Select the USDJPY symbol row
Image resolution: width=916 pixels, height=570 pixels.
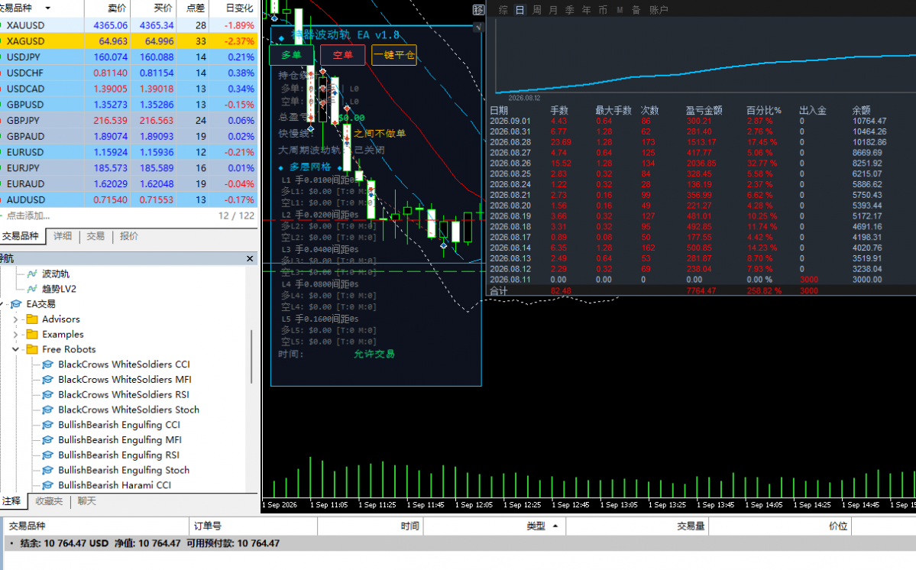point(128,57)
